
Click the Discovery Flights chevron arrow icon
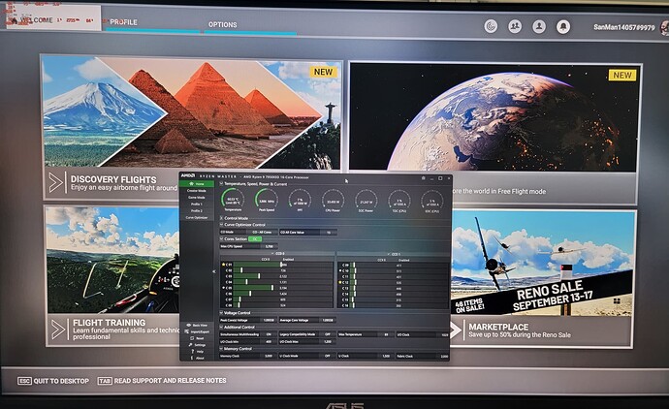(x=56, y=182)
